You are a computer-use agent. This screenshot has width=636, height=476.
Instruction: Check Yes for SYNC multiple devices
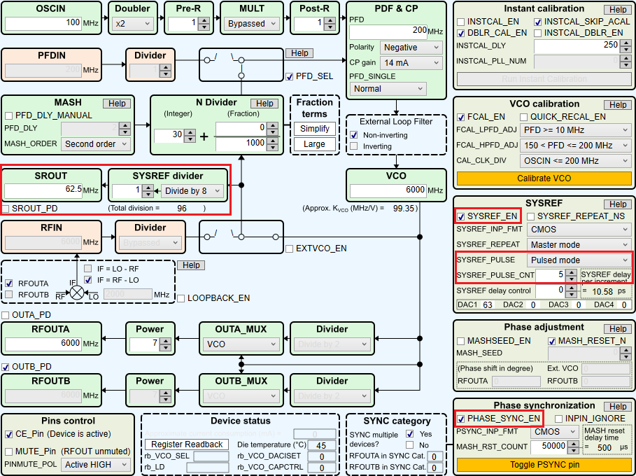click(410, 432)
